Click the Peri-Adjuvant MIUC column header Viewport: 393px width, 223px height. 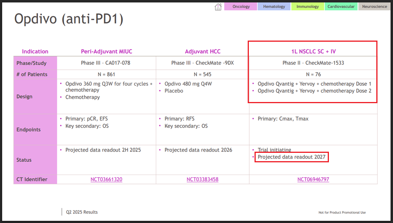coord(106,52)
